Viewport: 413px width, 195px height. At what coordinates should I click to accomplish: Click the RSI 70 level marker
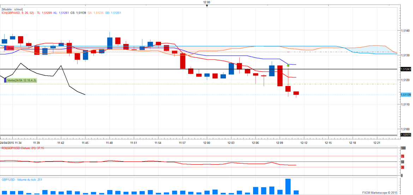tap(402, 156)
